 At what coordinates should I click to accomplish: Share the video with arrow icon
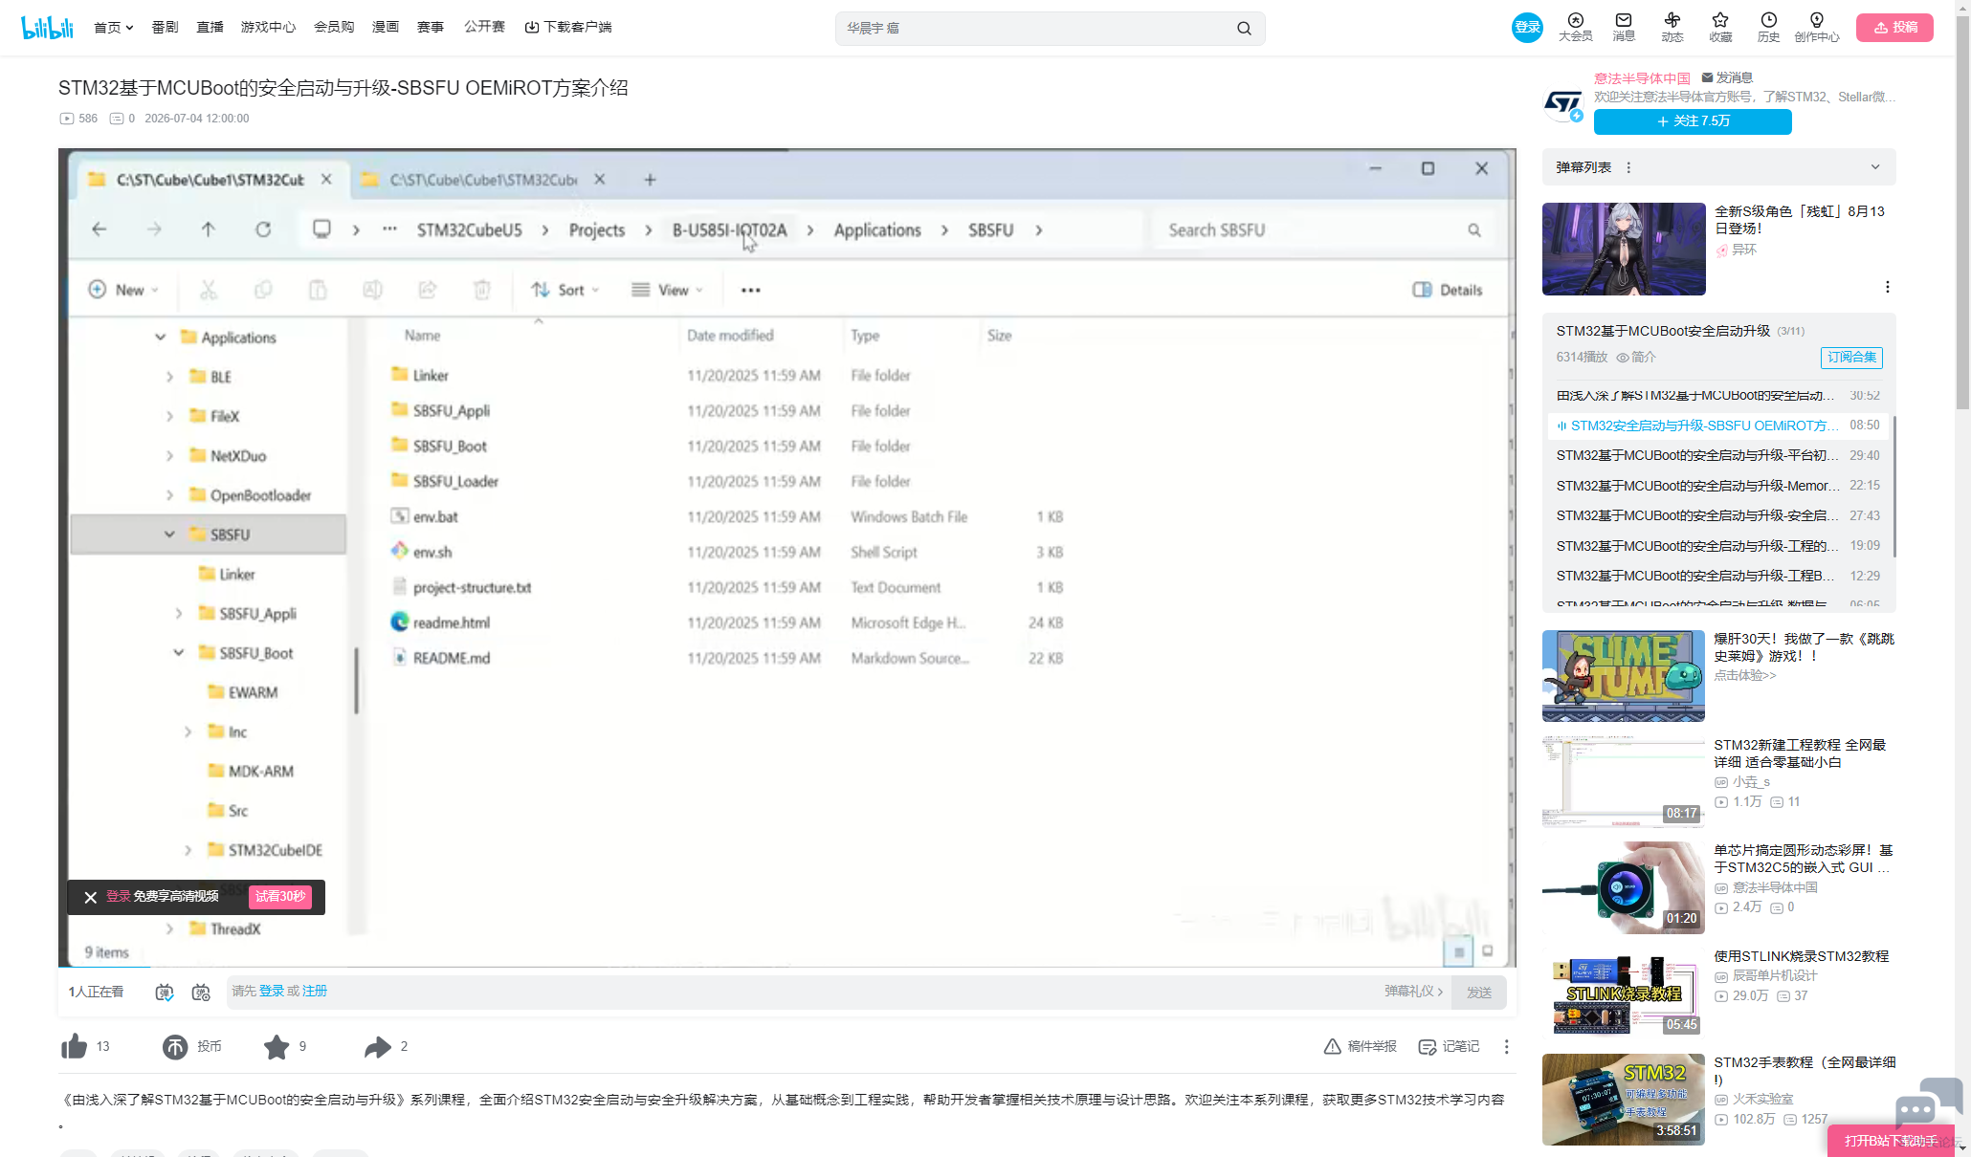378,1047
